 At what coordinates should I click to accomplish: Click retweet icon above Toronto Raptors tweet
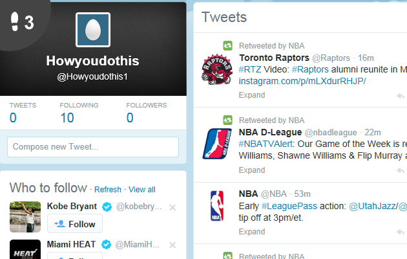[227, 46]
